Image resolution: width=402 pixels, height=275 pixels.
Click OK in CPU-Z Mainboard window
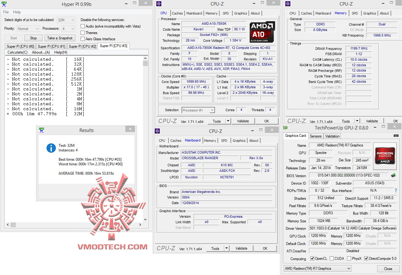[x=265, y=248]
